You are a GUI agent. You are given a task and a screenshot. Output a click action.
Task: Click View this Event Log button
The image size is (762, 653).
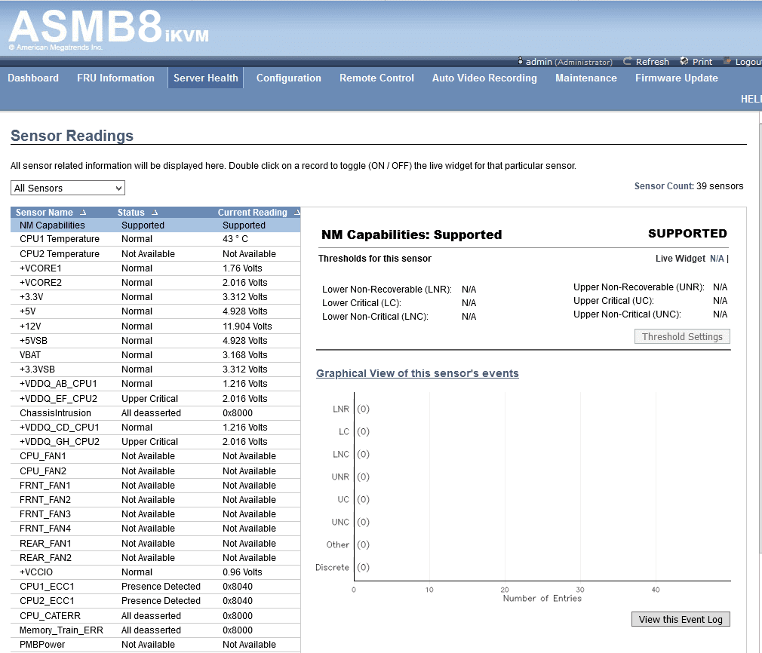[x=681, y=620]
